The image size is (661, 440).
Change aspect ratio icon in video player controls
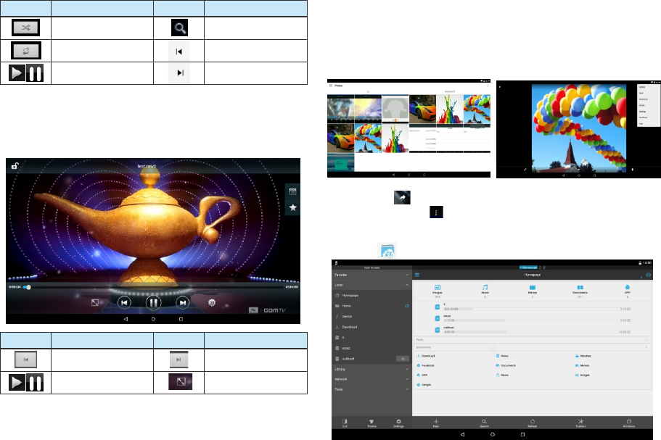[x=95, y=302]
